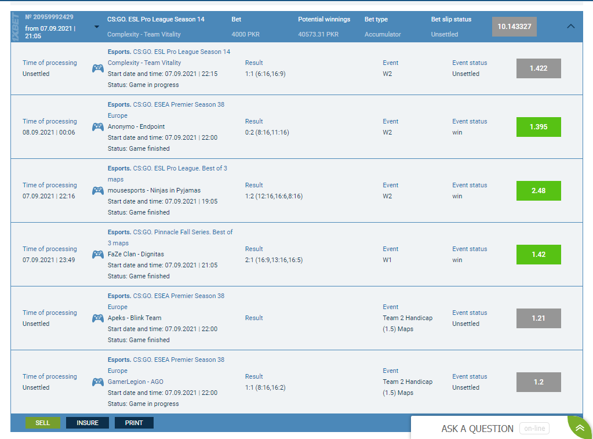
Task: Click Team 2 Handicap event for GamerLegion match
Action: (x=408, y=387)
